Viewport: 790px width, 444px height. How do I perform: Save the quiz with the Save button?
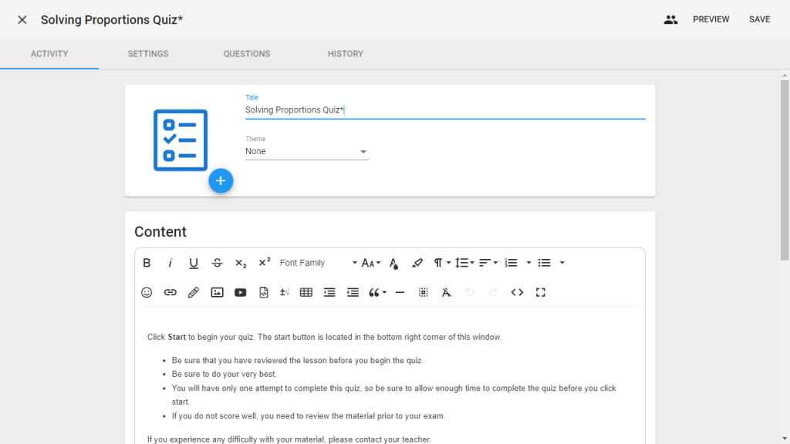point(759,19)
